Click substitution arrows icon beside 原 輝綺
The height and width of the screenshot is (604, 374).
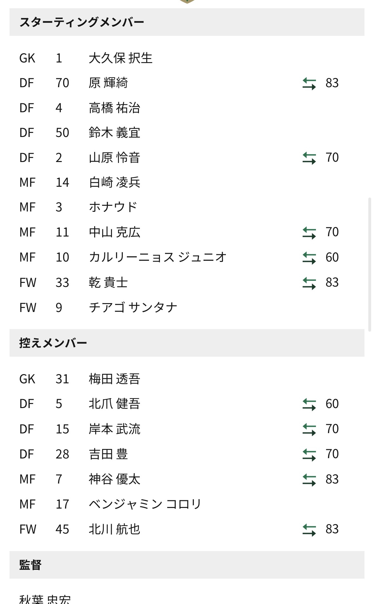309,83
